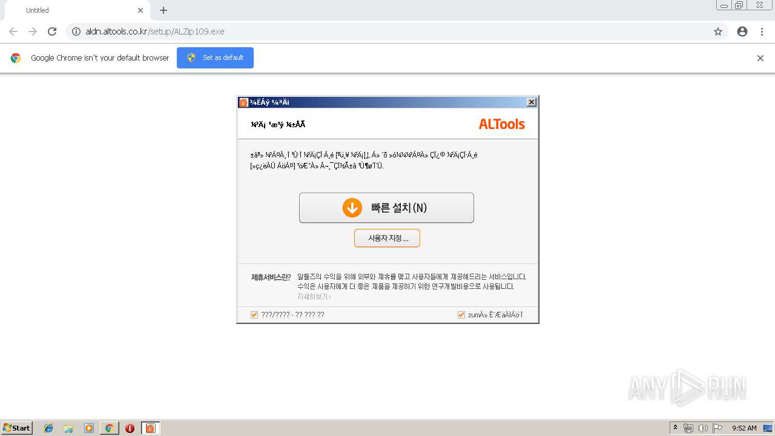This screenshot has width=775, height=436.
Task: Open the network tray icon
Action: point(688,428)
